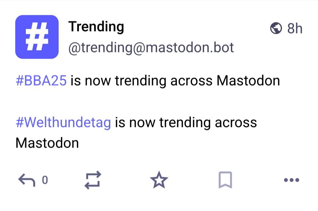Open the three-dot more options menu

point(291,180)
